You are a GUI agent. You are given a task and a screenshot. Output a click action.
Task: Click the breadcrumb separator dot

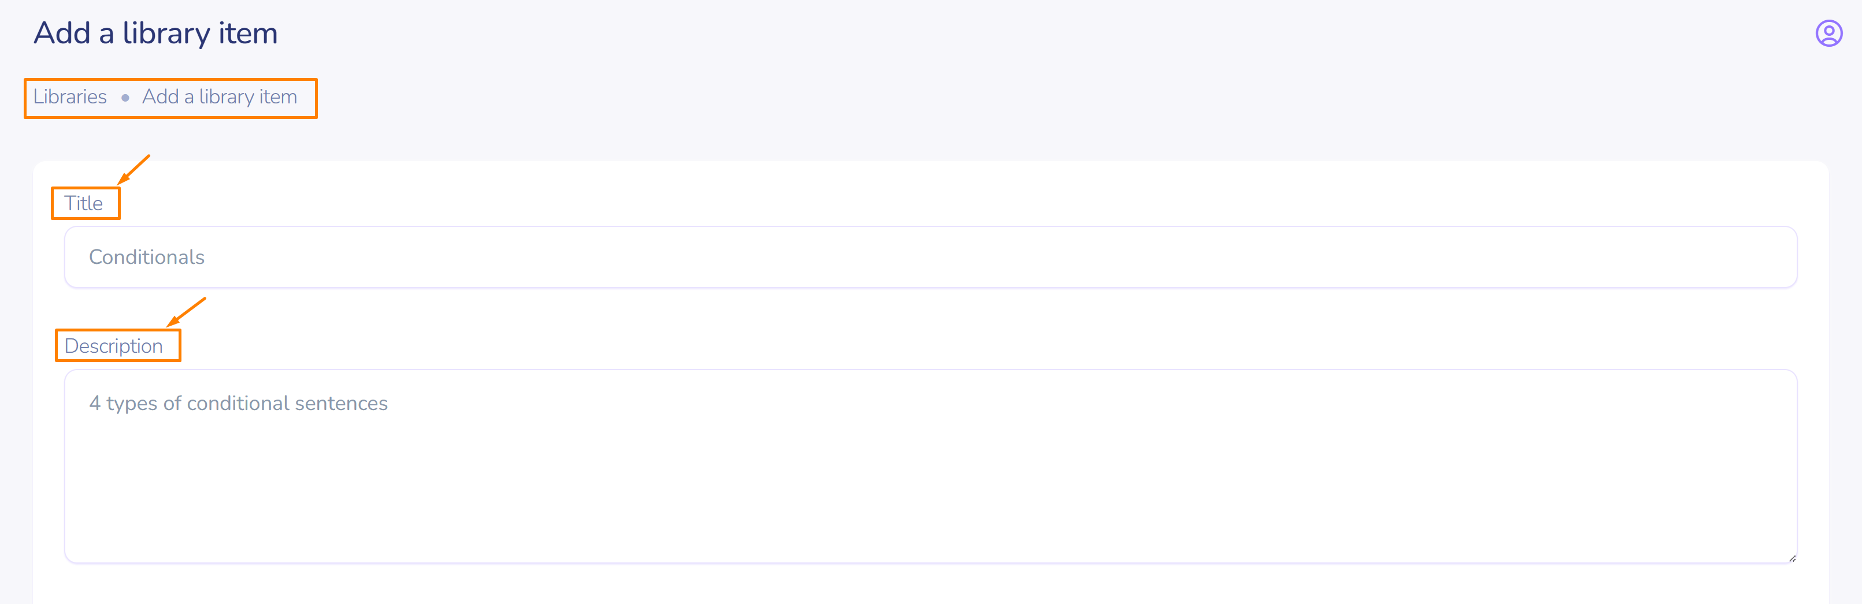coord(125,98)
